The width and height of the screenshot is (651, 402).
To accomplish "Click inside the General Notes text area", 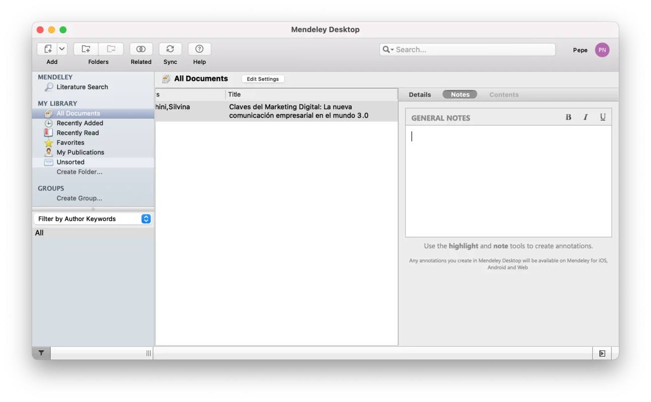I will pyautogui.click(x=508, y=181).
